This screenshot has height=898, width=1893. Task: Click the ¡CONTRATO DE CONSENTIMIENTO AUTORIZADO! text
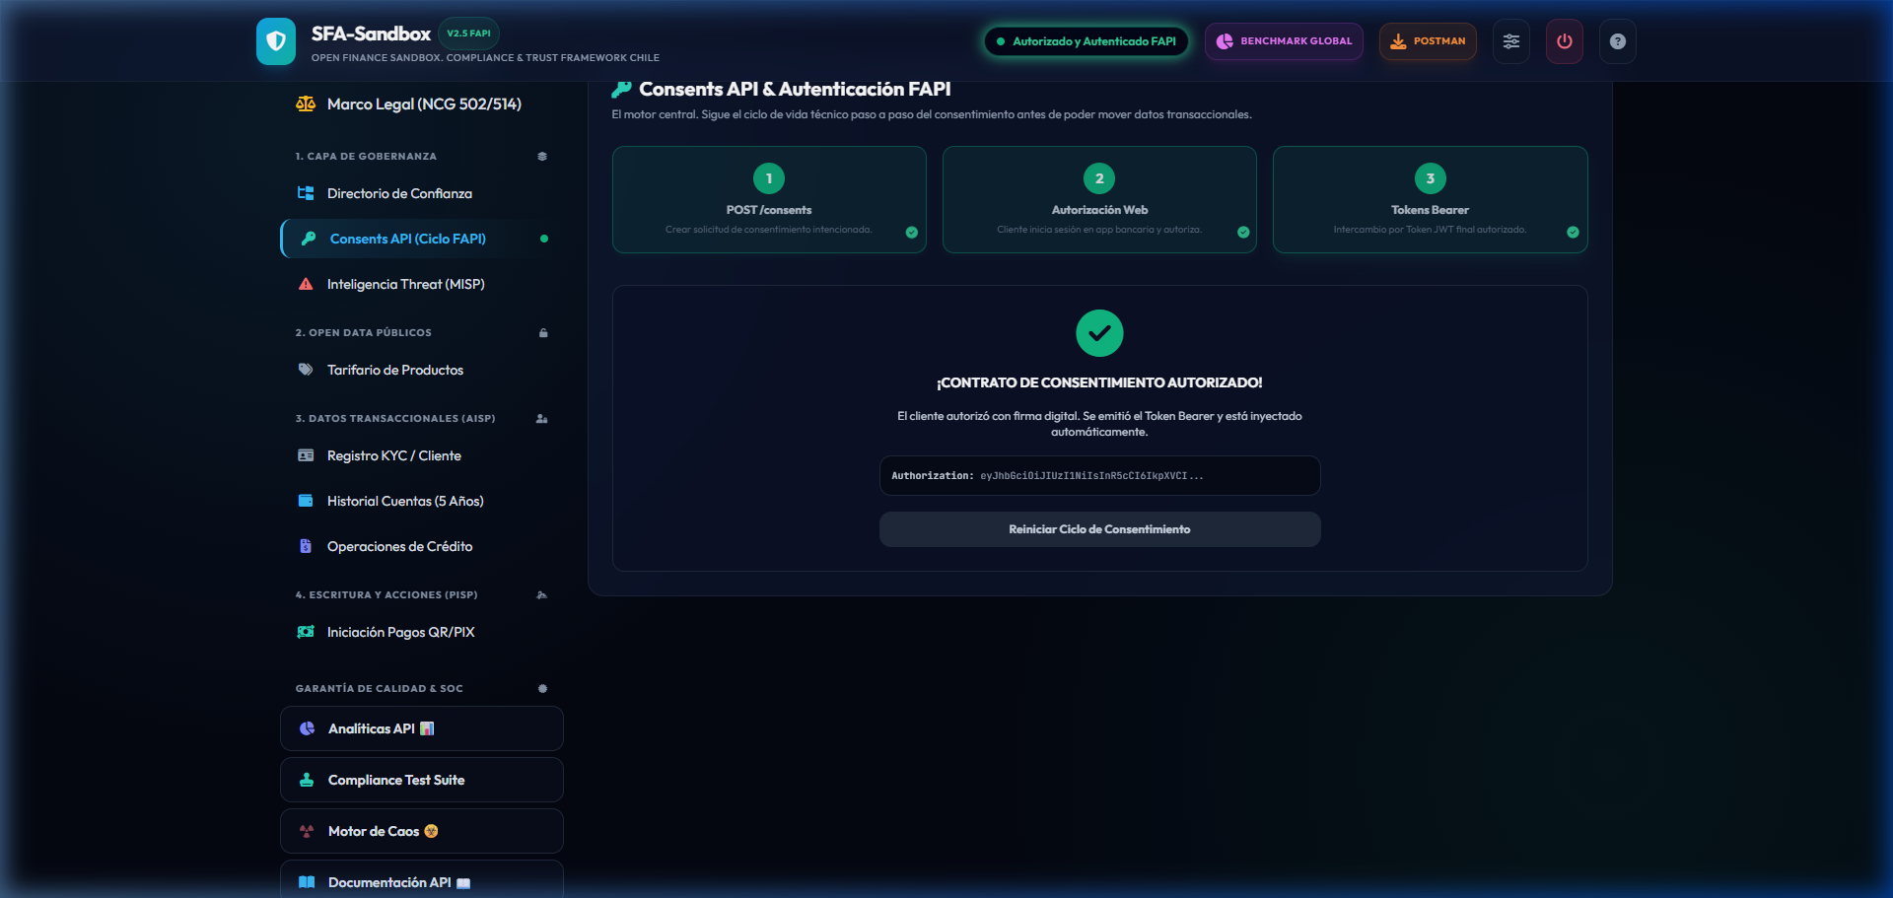pyautogui.click(x=1099, y=382)
